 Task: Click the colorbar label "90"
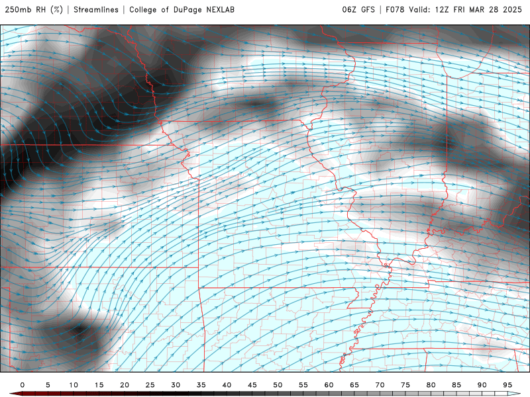coord(482,385)
